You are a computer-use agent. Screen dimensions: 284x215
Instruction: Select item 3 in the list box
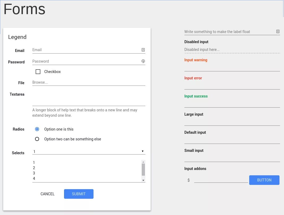34,173
